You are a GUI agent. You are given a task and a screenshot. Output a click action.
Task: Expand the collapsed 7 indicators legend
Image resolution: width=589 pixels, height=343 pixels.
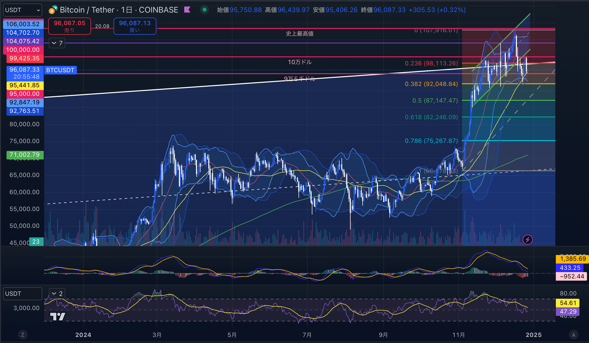[57, 43]
